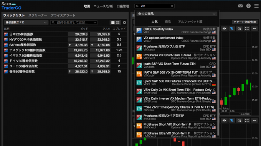Select the ウォッチリスト tab

[14, 15]
